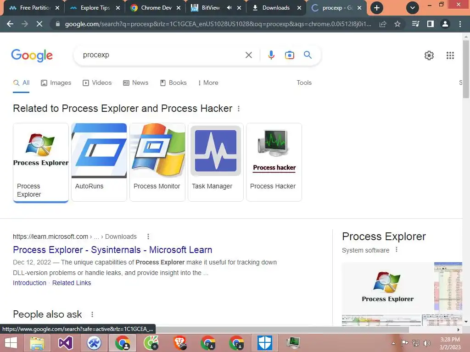
Task: Close the Downloads tab
Action: point(299,8)
